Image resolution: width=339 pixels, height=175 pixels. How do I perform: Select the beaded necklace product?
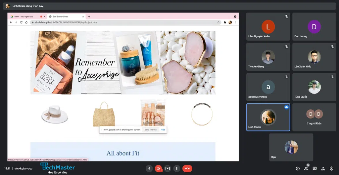pos(202,114)
